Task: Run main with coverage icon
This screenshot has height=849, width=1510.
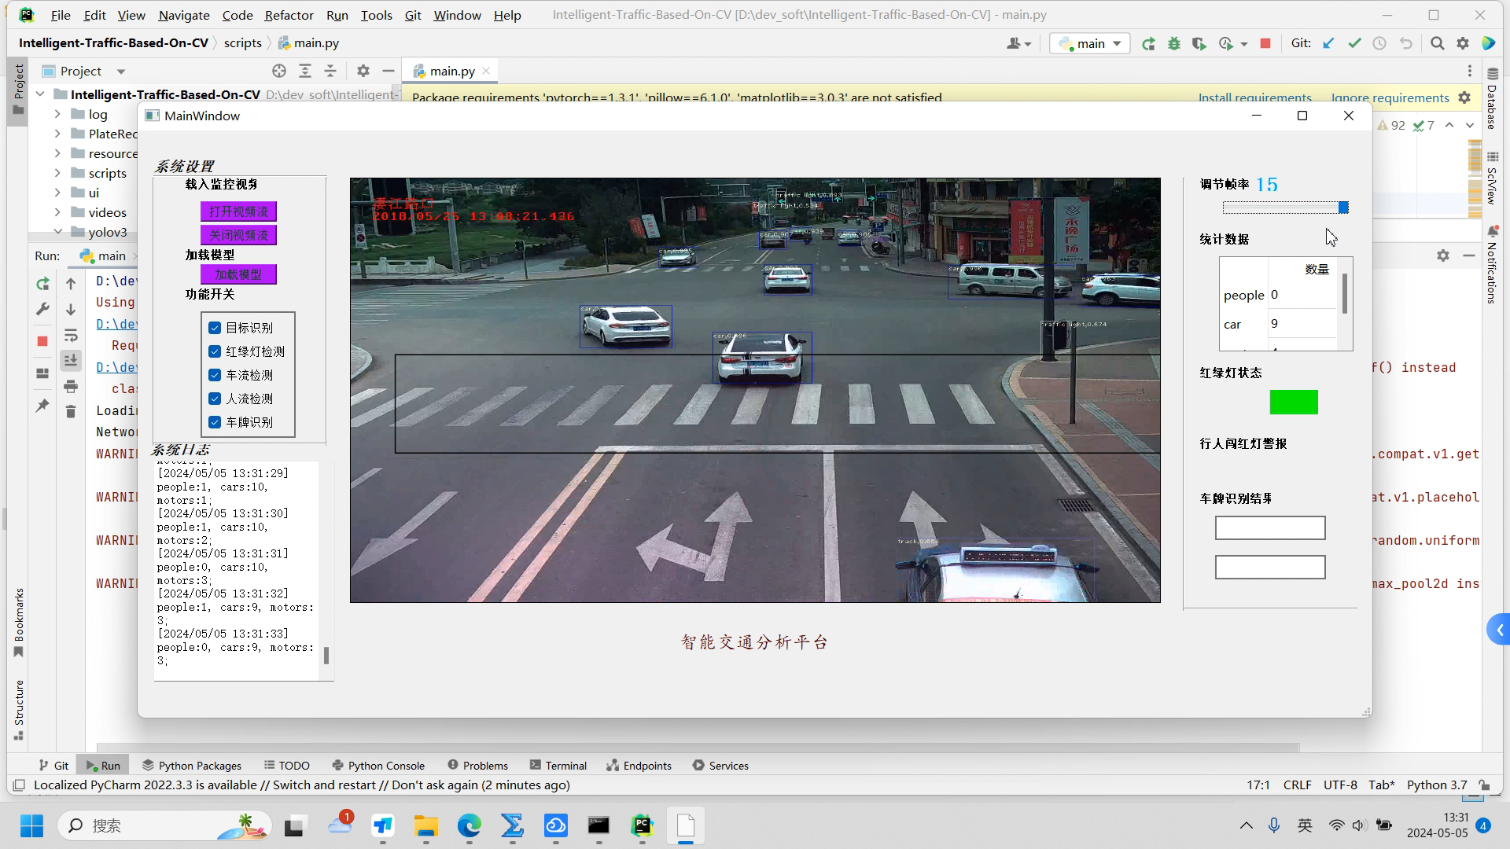Action: click(x=1199, y=44)
